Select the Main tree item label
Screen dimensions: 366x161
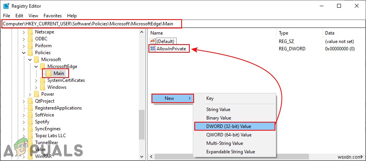coord(59,73)
